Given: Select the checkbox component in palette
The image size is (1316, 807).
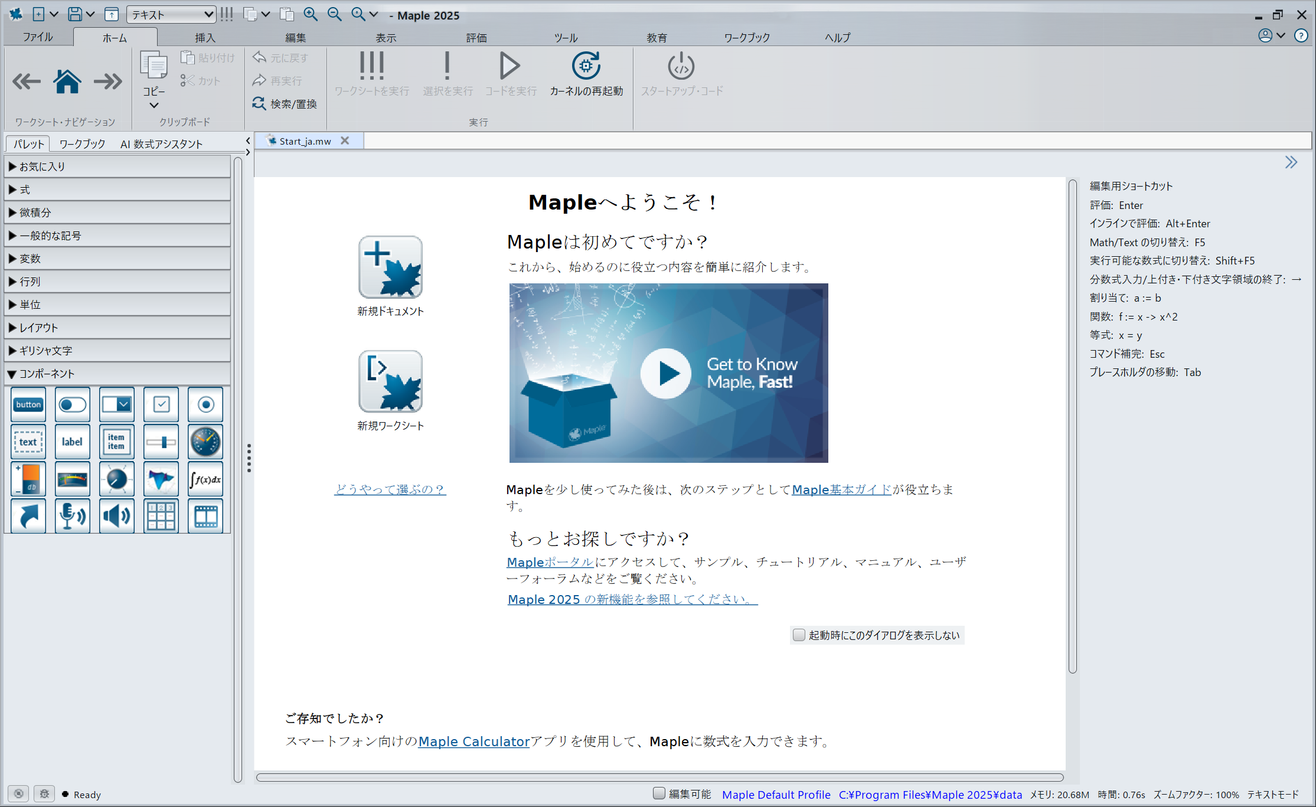Looking at the screenshot, I should point(161,404).
